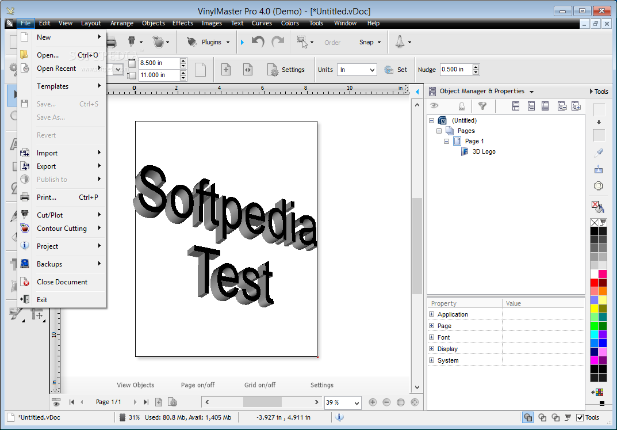The image size is (617, 430).
Task: Go to the first page button
Action: click(72, 402)
